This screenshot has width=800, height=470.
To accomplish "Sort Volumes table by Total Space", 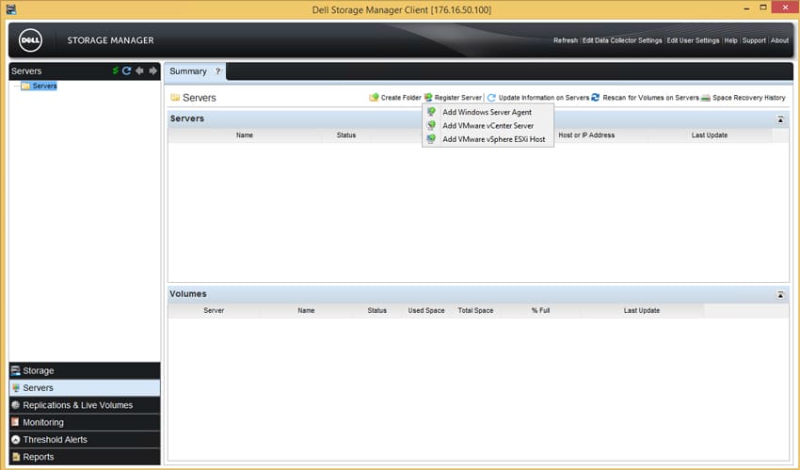I will (x=475, y=310).
